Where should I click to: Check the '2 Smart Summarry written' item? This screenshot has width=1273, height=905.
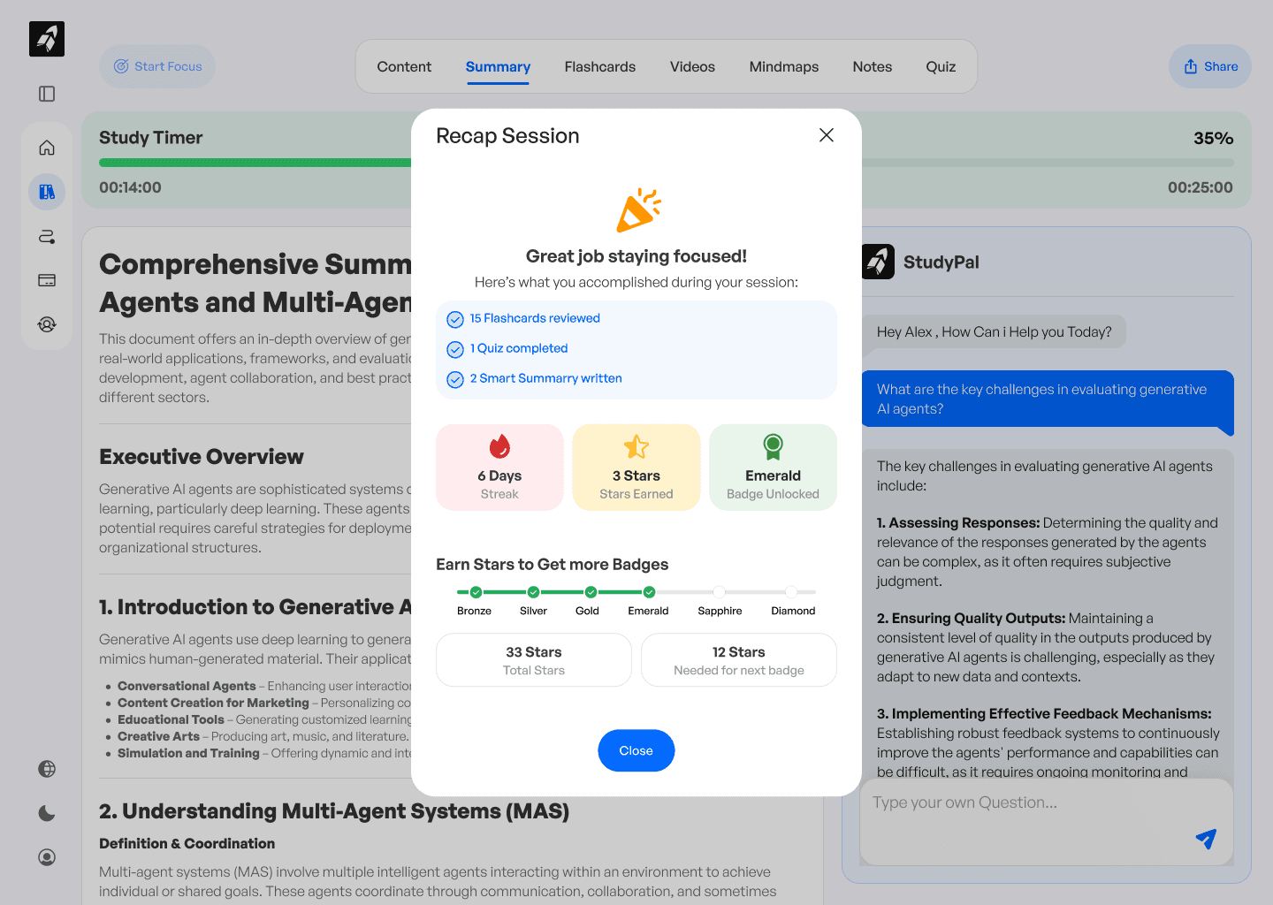(x=455, y=378)
